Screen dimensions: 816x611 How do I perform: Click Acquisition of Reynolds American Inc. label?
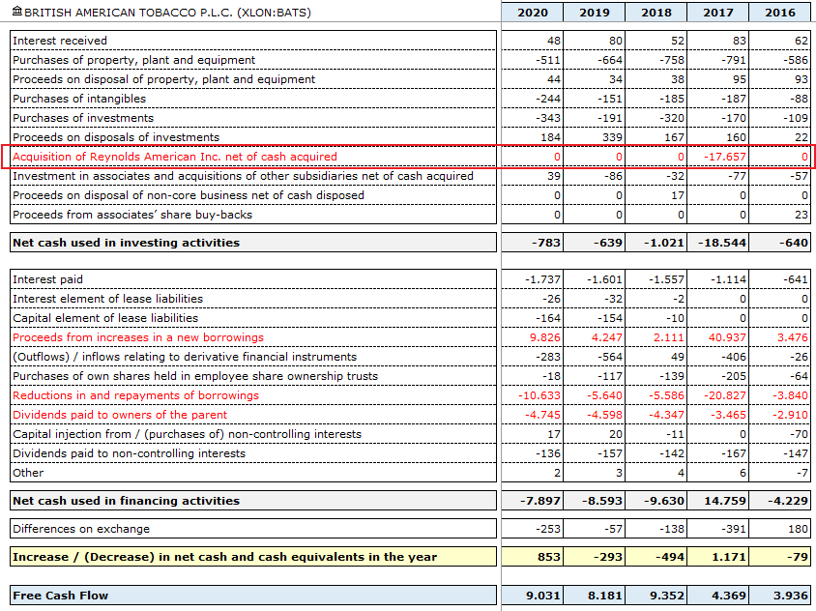[175, 157]
